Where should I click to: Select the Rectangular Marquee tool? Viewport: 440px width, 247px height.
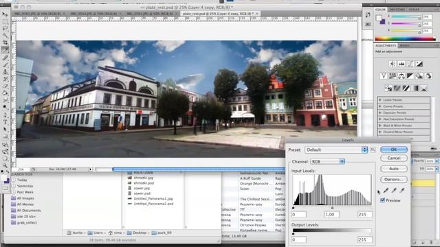click(5, 21)
